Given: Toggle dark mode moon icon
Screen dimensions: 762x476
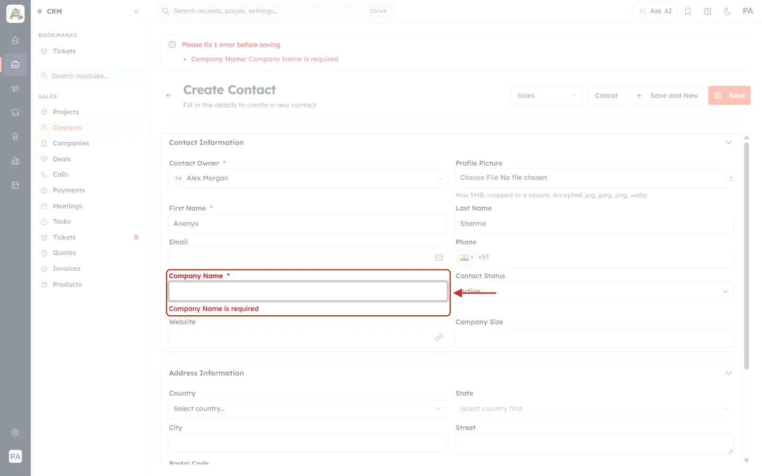Looking at the screenshot, I should 728,11.
